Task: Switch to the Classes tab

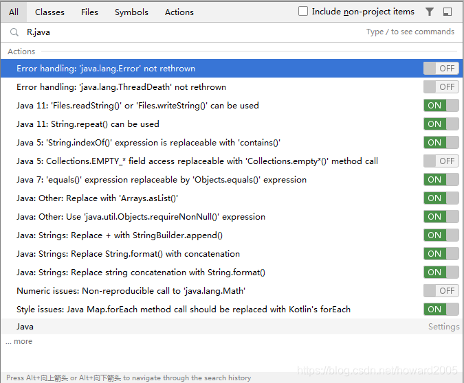Action: (x=49, y=12)
